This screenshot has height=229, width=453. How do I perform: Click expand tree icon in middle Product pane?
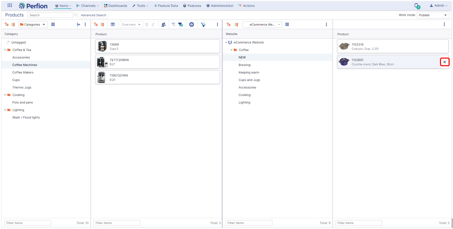click(x=102, y=24)
